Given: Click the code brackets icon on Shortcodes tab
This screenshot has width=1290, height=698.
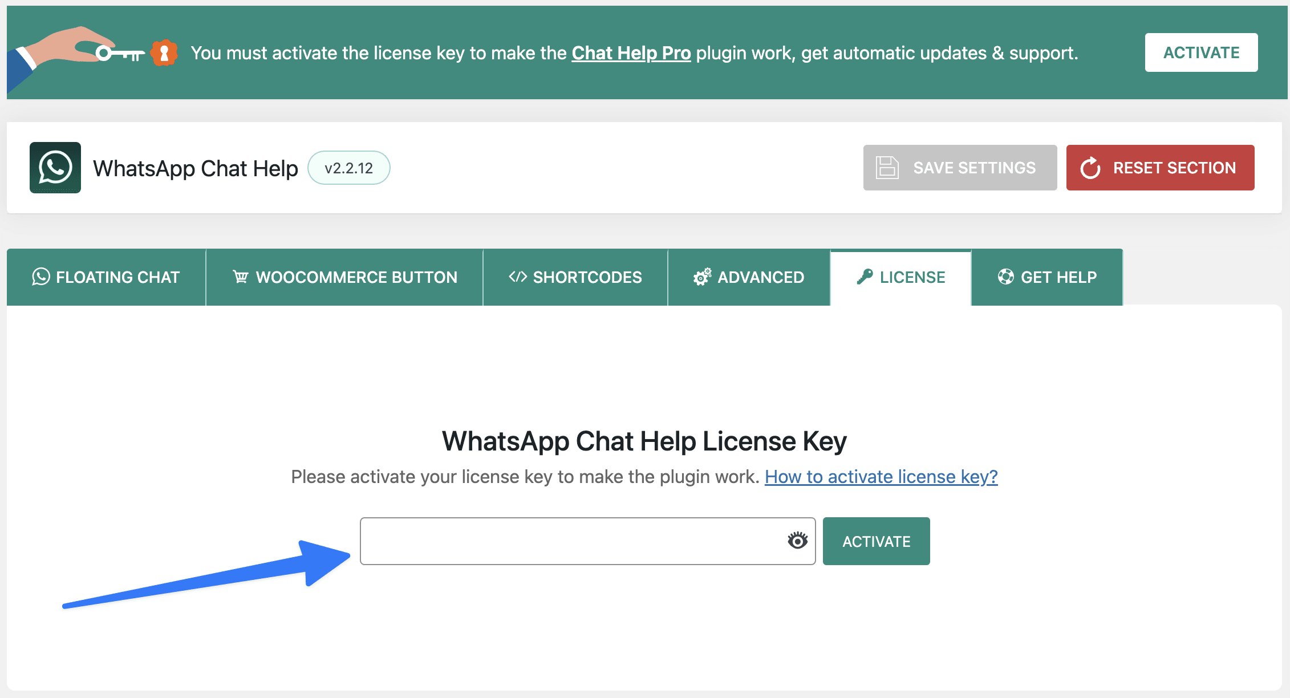Looking at the screenshot, I should (x=518, y=277).
